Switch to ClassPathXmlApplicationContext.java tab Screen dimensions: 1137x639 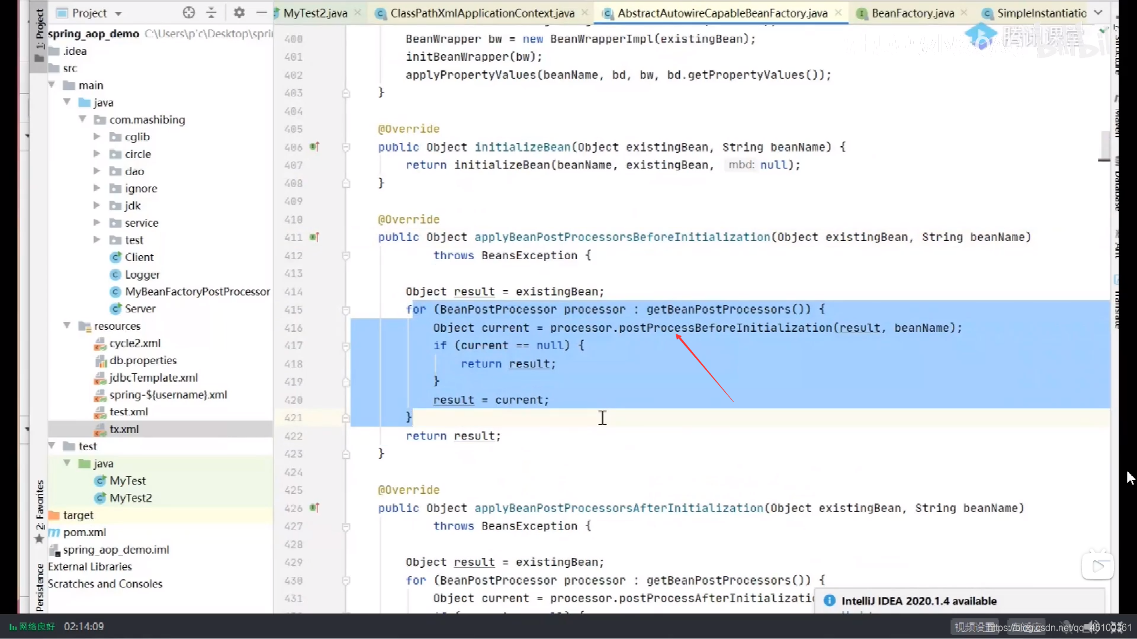coord(482,13)
